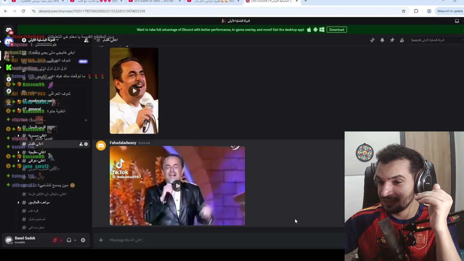
Task: Play the video of singer in white suit
Action: 134,91
